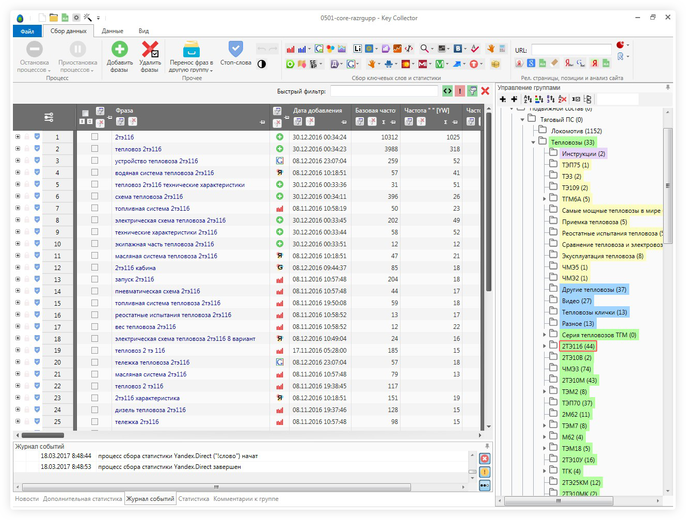Click the magnifying glass search icon in ribbon
Image resolution: width=686 pixels, height=520 pixels.
point(424,49)
